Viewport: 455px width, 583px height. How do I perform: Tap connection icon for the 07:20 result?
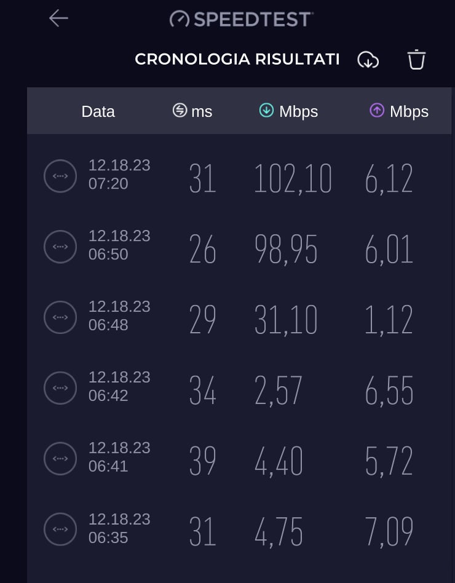coord(60,176)
